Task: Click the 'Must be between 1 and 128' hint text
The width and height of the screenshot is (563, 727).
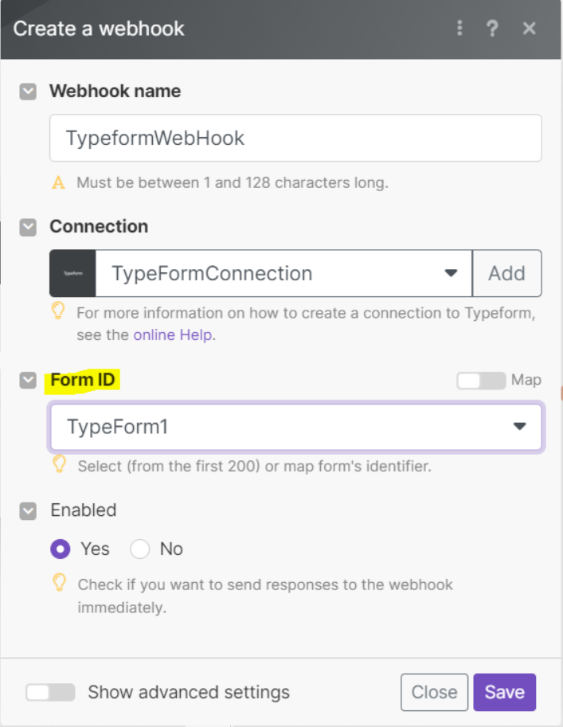Action: click(x=233, y=182)
